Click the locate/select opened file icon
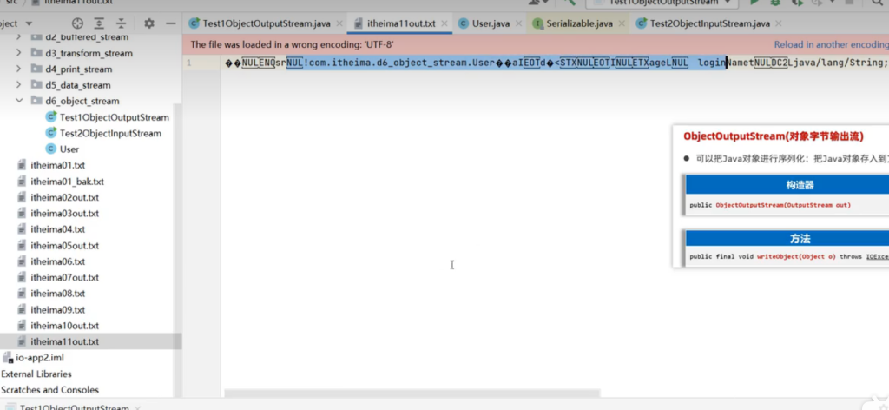The height and width of the screenshot is (410, 889). [x=78, y=23]
